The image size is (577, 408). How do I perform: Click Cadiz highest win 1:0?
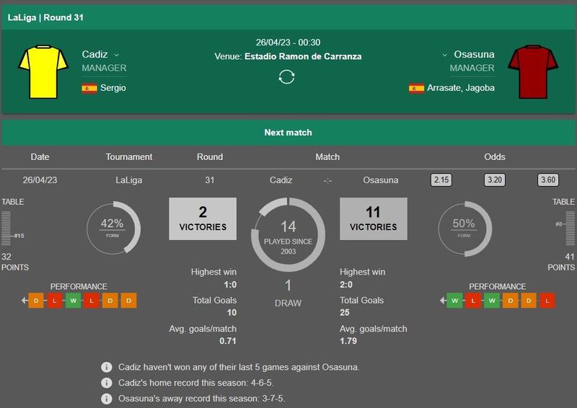coord(230,285)
